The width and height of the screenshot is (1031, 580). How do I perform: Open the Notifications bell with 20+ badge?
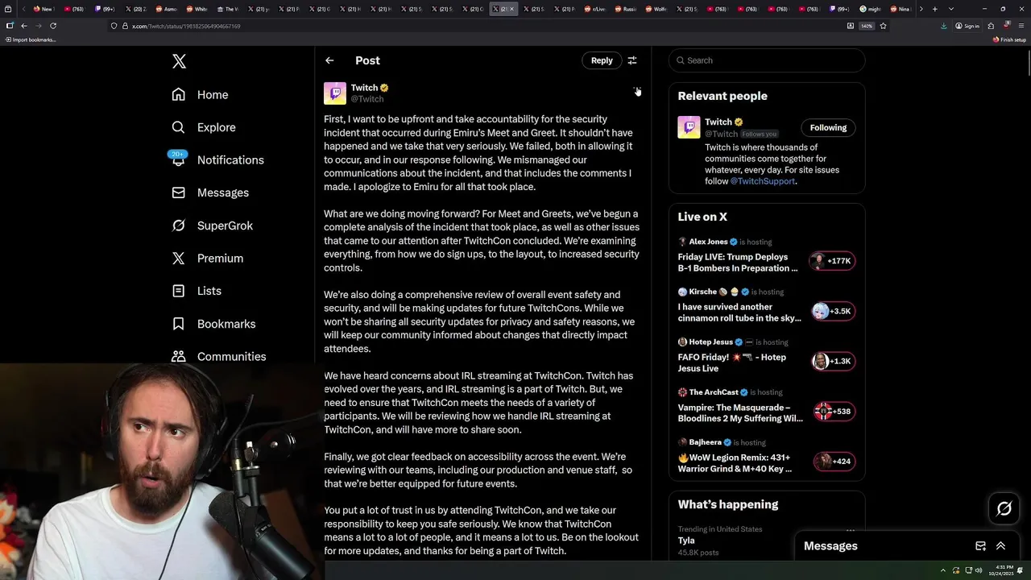tap(178, 159)
